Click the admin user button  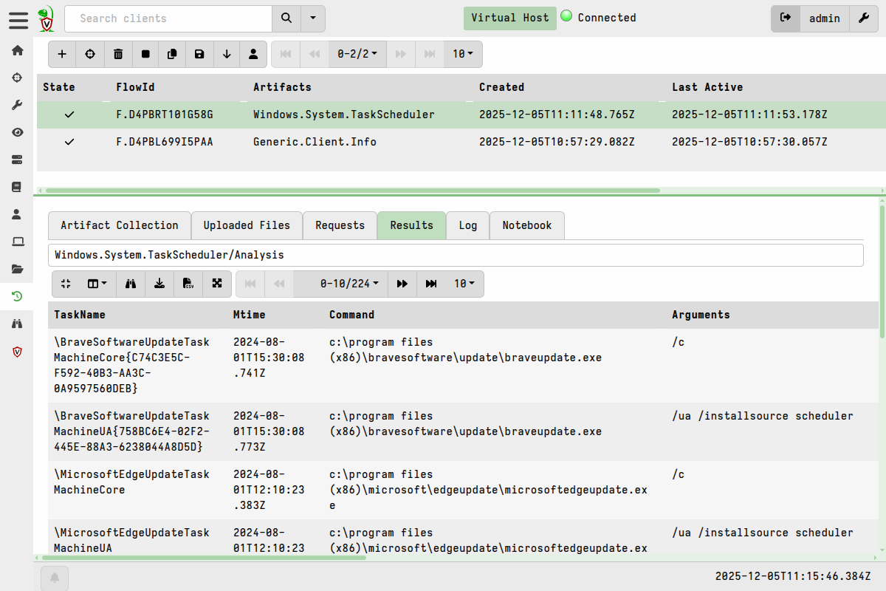[824, 18]
